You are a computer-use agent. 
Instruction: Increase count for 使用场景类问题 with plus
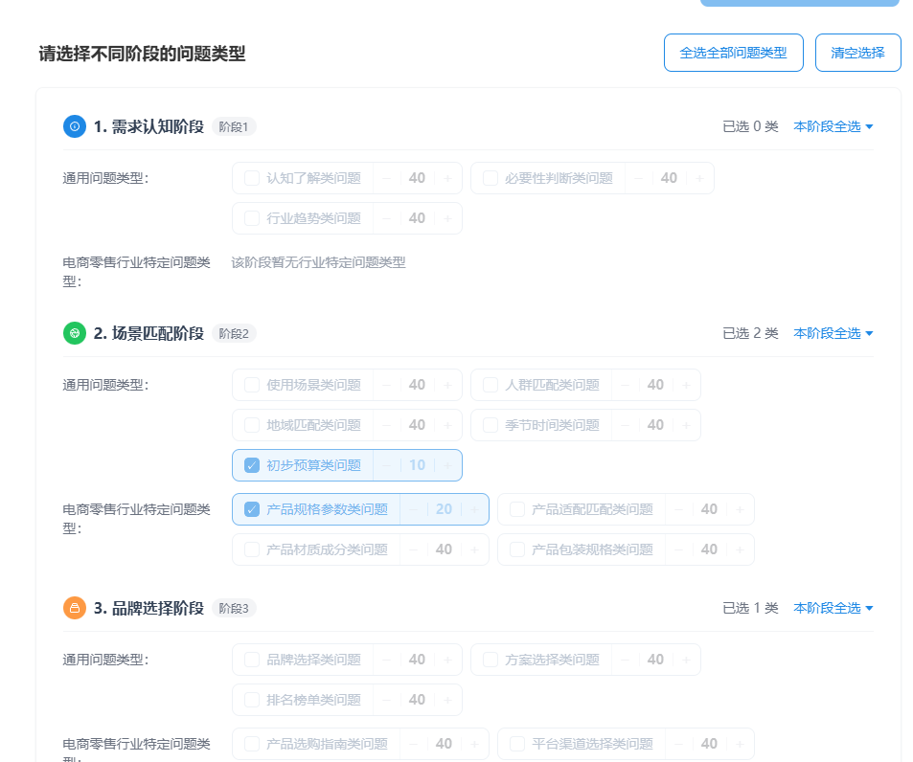tap(447, 385)
